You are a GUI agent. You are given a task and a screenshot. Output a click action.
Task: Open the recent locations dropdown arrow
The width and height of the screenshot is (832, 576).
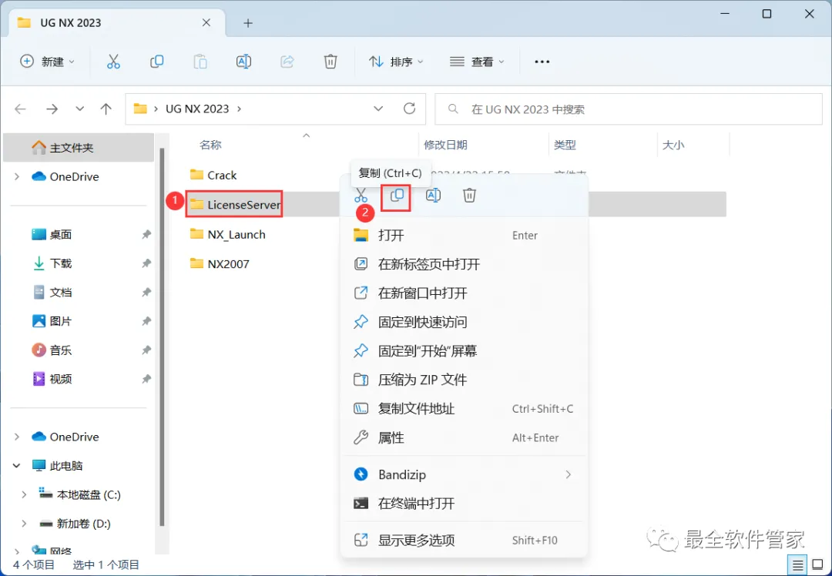tap(79, 109)
